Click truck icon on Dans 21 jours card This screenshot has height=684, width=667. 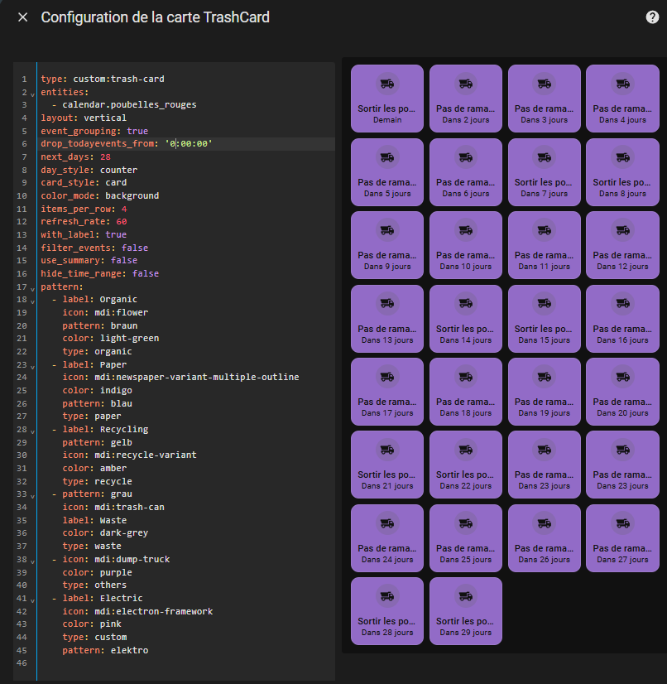click(387, 450)
